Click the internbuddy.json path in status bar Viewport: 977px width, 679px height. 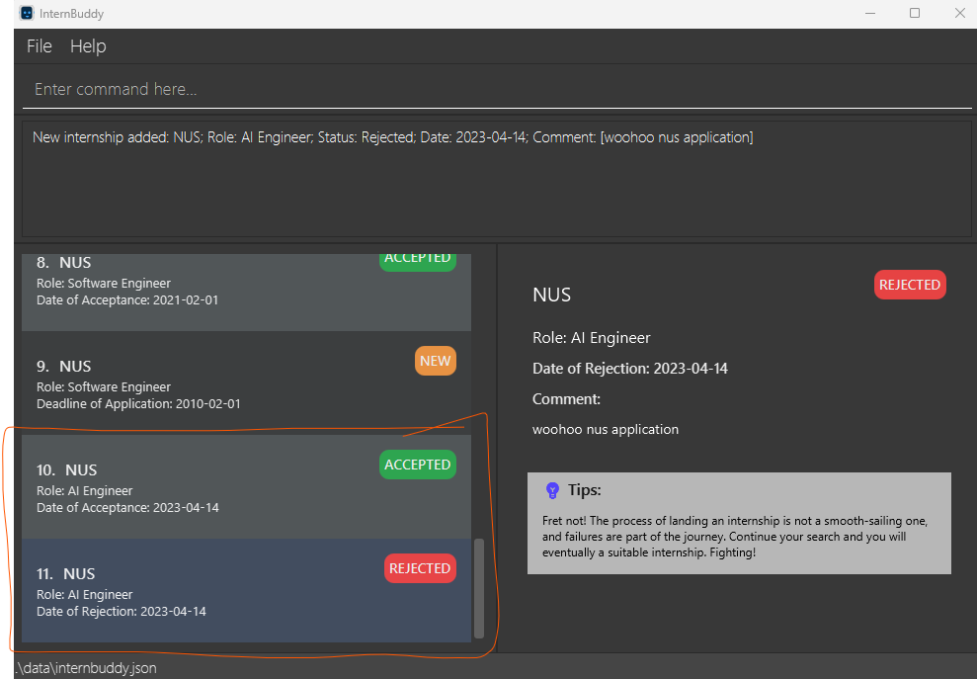(86, 668)
